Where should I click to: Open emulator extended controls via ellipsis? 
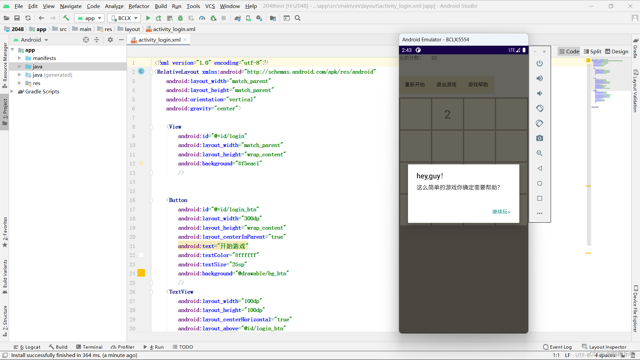coord(540,213)
